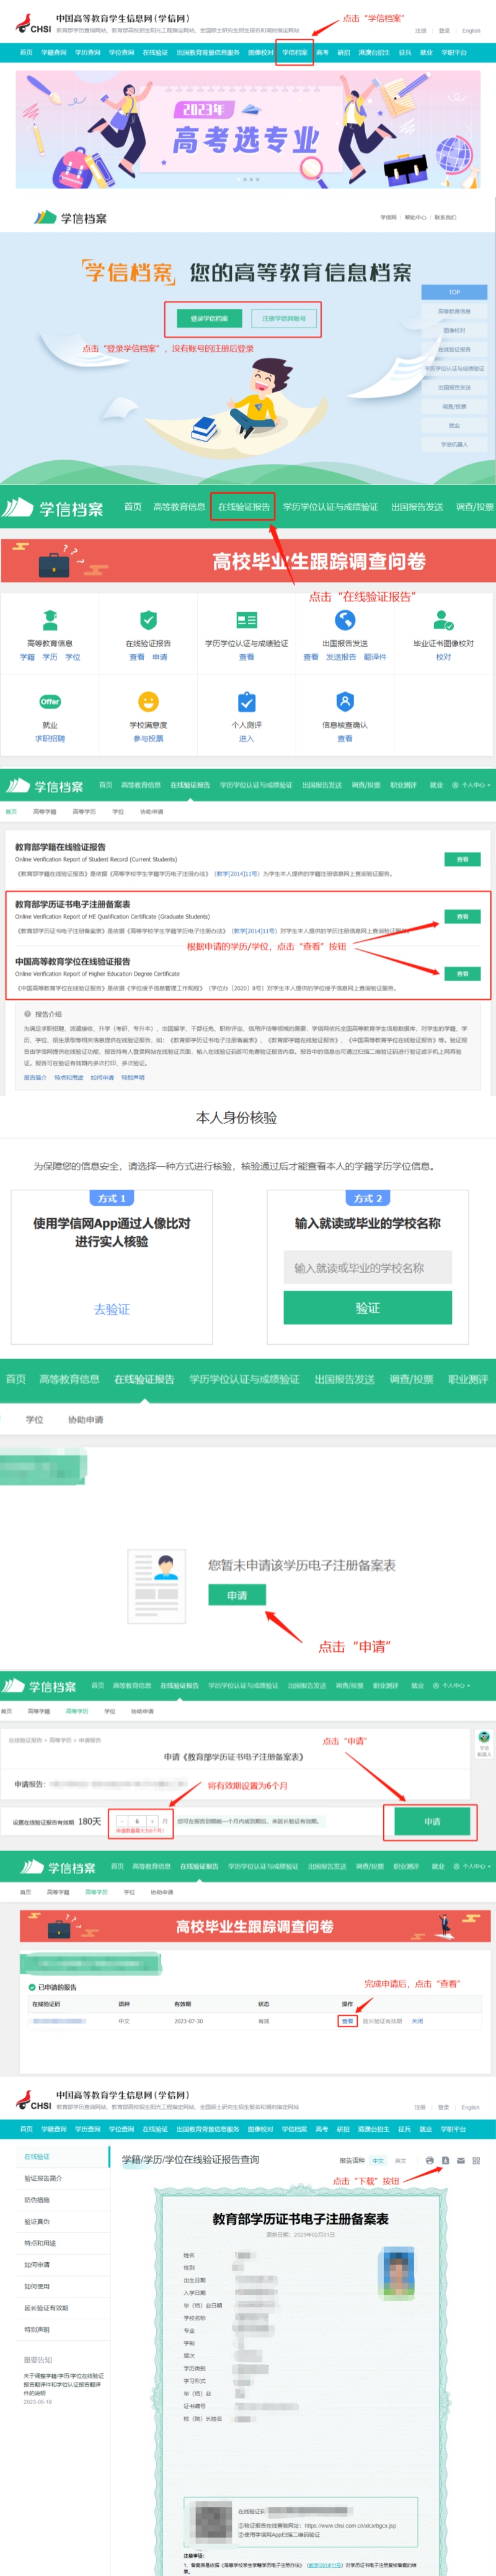Open 职业测评 in nav above 您暂未申请 message
The height and width of the screenshot is (2576, 496).
coord(467,1379)
